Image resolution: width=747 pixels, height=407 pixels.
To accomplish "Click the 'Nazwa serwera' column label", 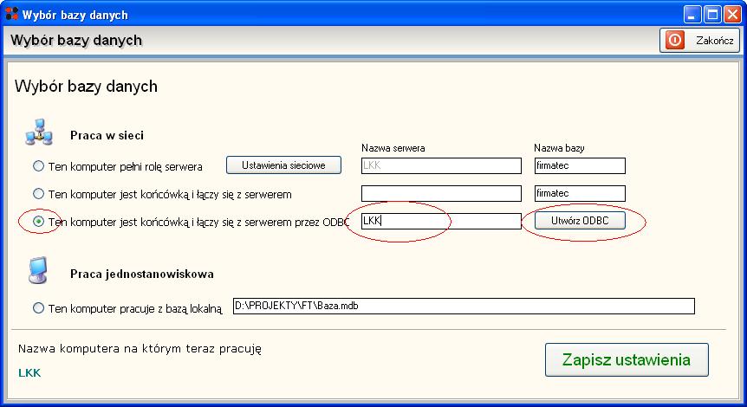I will pyautogui.click(x=393, y=148).
